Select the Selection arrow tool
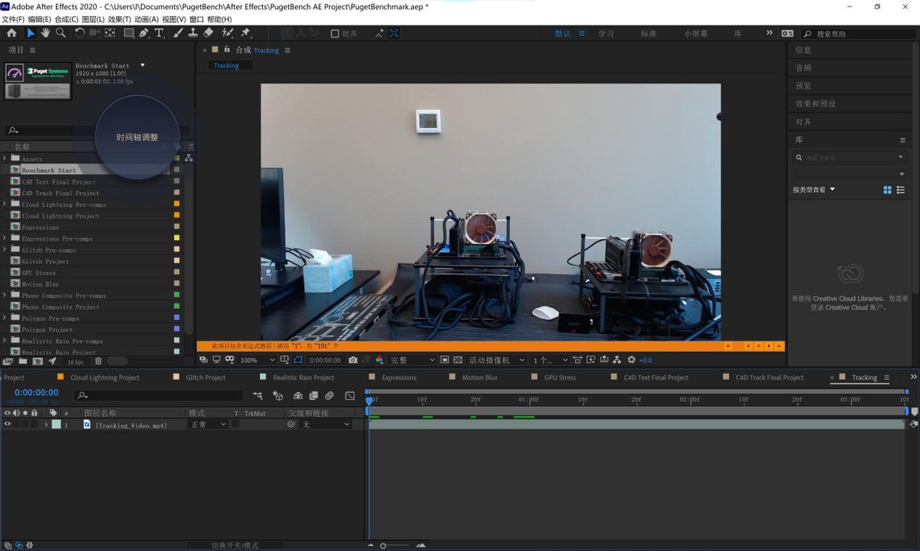920x551 pixels. [x=31, y=33]
